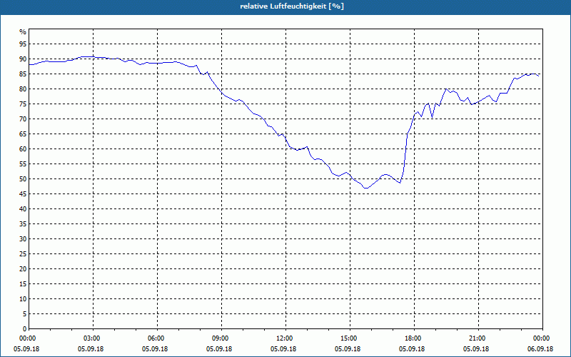Select the y-axis label '95'

click(23, 44)
